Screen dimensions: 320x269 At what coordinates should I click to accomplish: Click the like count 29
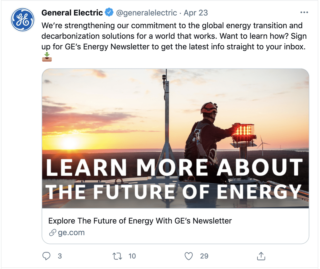click(204, 256)
